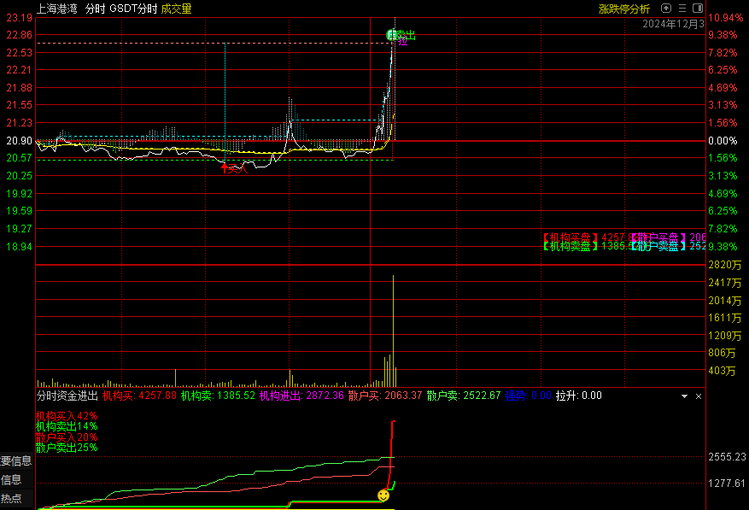Click the 信息 side tab
This screenshot has width=749, height=510.
point(12,480)
